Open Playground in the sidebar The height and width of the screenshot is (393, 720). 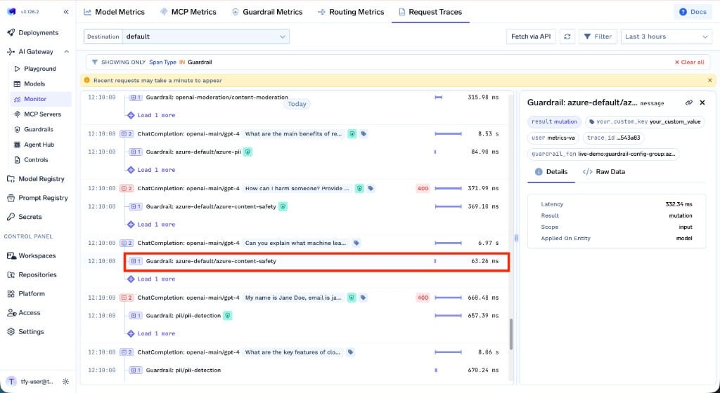click(x=40, y=69)
